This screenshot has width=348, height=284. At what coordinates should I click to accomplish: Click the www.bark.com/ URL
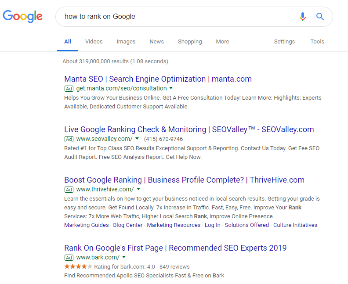[x=98, y=257]
